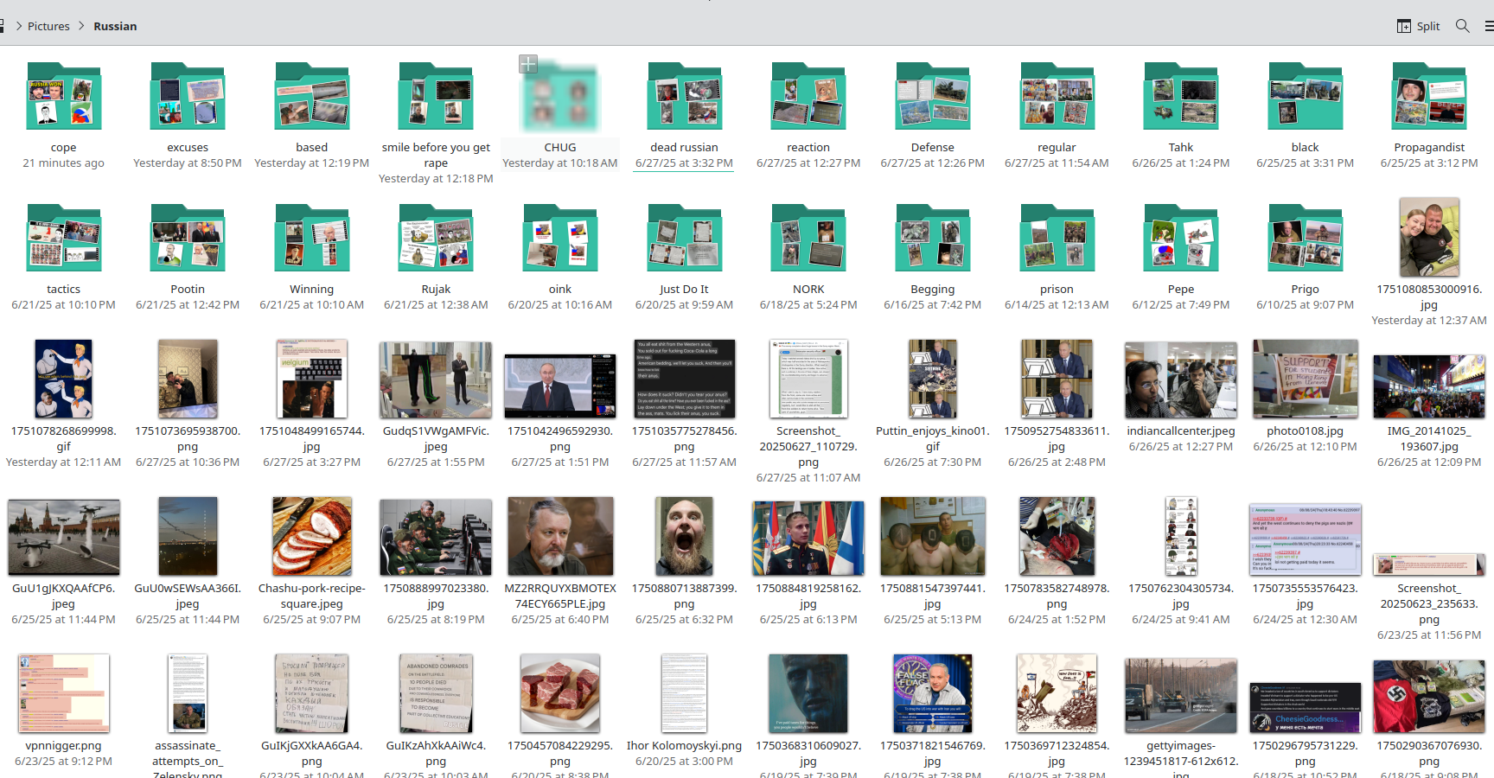The height and width of the screenshot is (778, 1494).
Task: Open the tactics folder
Action: coord(63,238)
